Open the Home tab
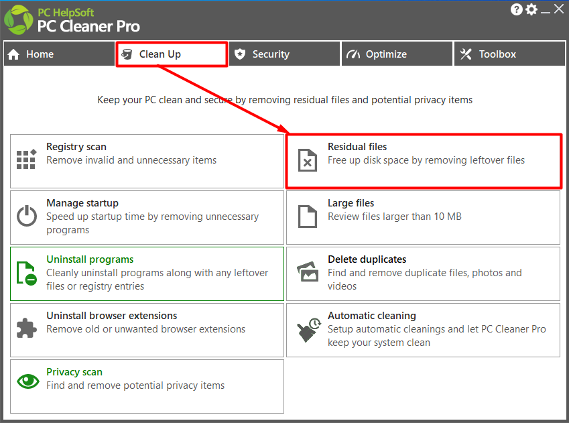Viewport: 569px width, 423px height. click(x=59, y=54)
